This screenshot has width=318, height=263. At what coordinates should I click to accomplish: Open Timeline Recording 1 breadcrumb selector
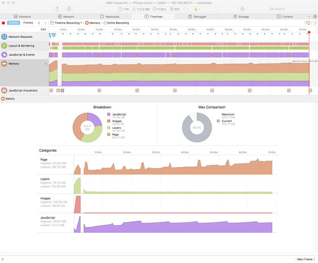pyautogui.click(x=66, y=23)
